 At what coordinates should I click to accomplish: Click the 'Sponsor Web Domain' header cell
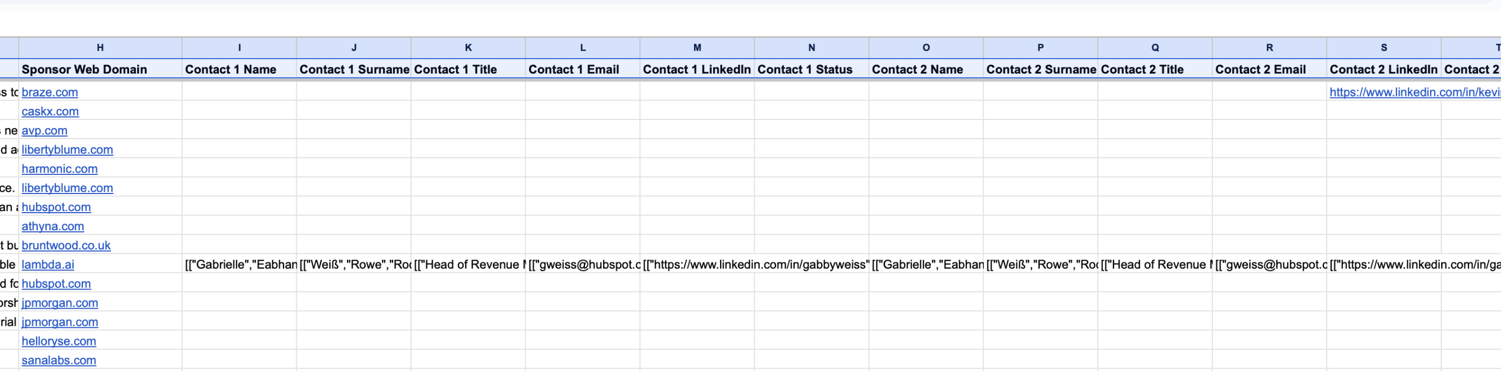100,69
